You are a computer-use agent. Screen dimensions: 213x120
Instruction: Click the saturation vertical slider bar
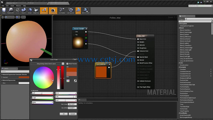[58, 78]
